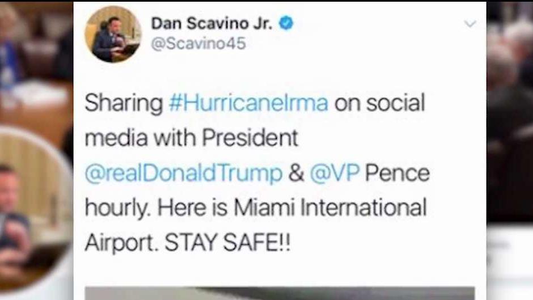Click the word "Sharing" in the tweet
This screenshot has height=300, width=533.
pyautogui.click(x=124, y=103)
